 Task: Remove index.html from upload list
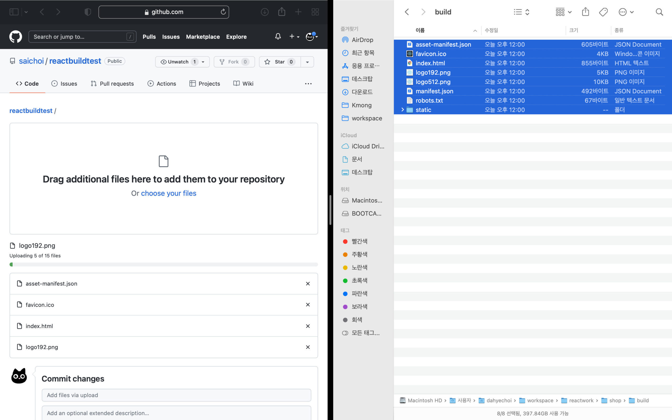[308, 326]
